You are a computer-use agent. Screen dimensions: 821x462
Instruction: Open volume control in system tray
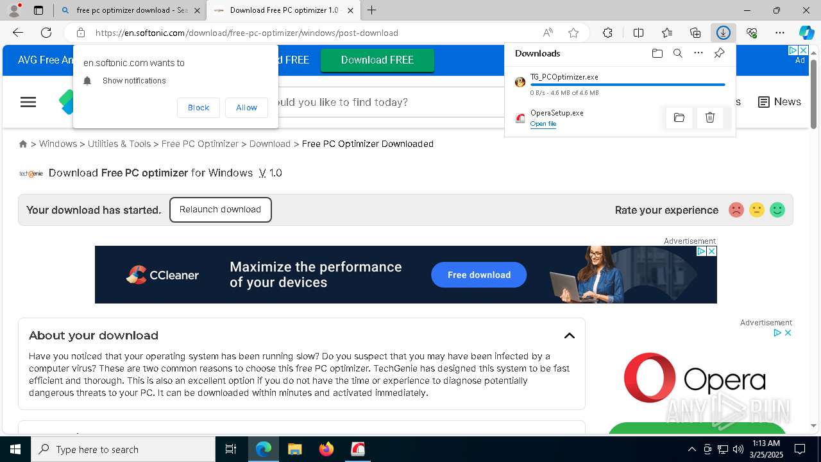[738, 449]
